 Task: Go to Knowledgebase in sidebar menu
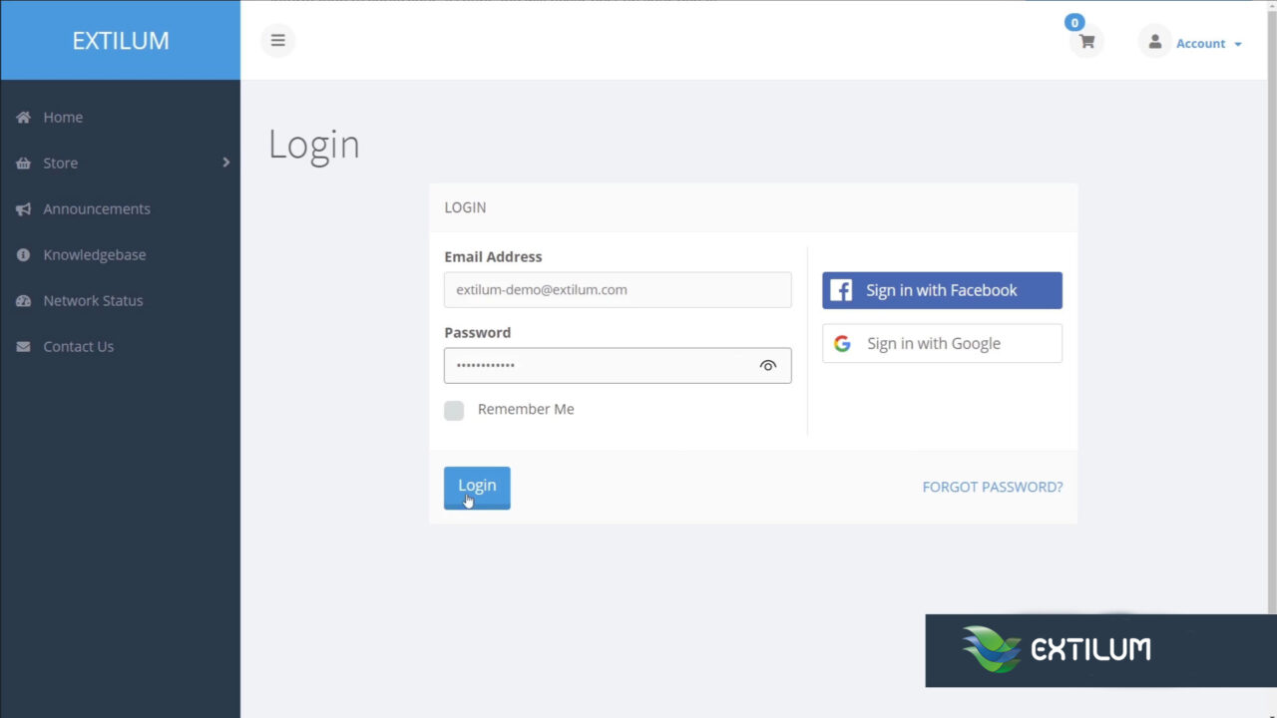95,255
